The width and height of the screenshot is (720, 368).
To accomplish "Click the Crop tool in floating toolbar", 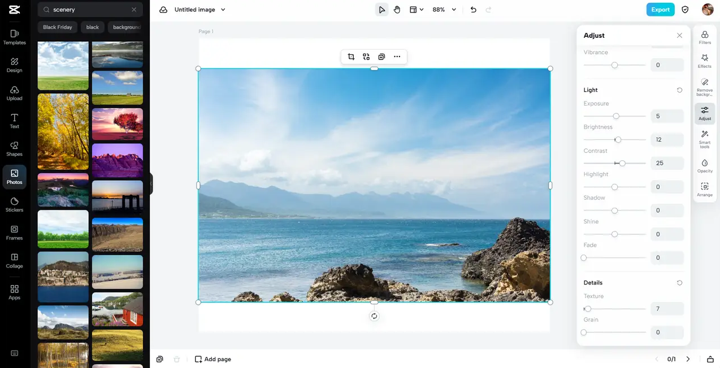I will point(351,56).
